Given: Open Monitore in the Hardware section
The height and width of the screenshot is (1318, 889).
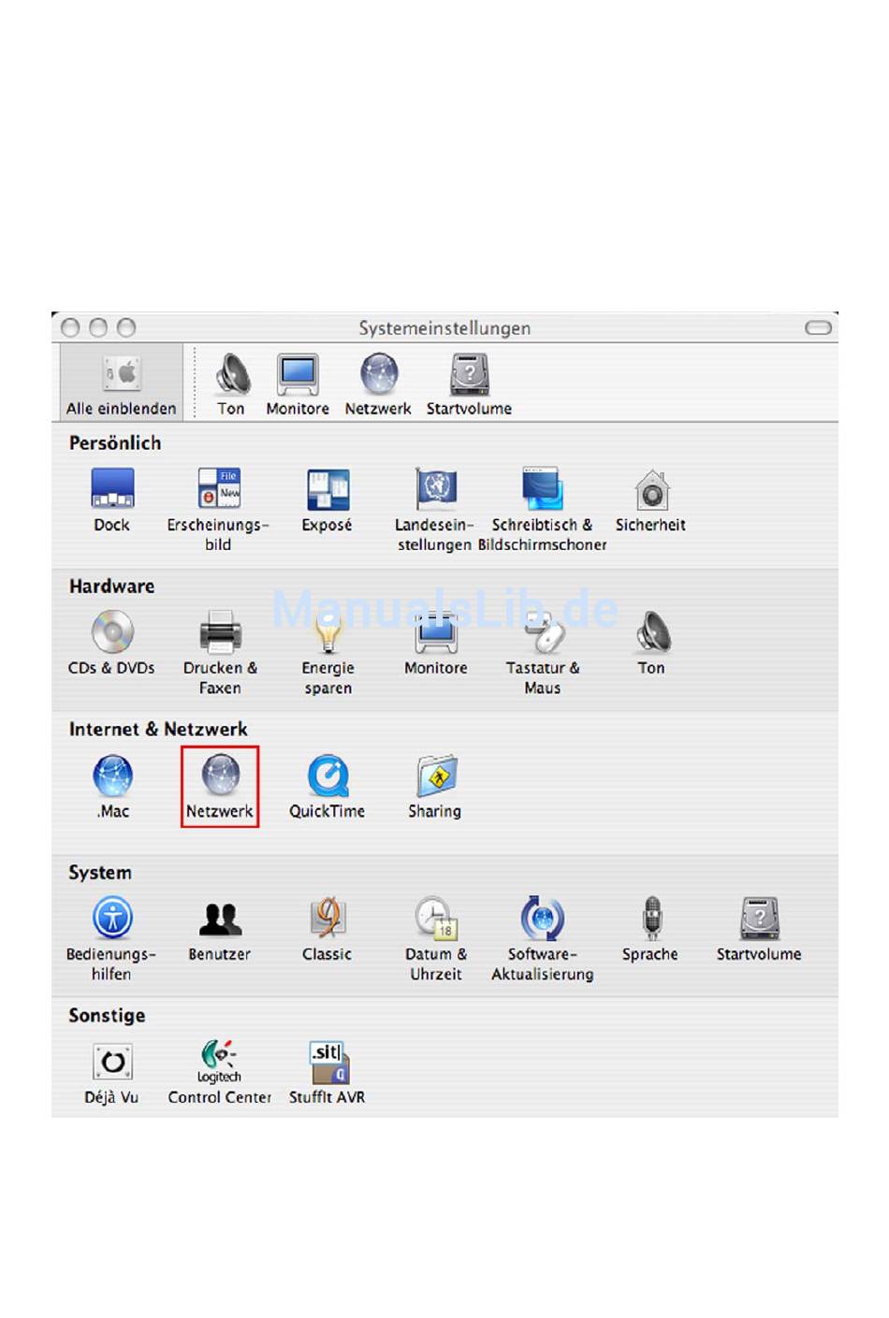Looking at the screenshot, I should coord(436,644).
